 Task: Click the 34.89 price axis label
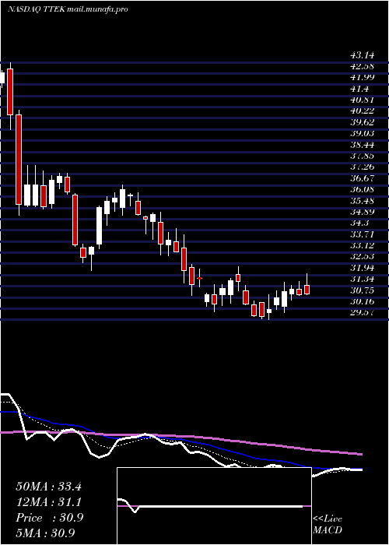click(362, 213)
